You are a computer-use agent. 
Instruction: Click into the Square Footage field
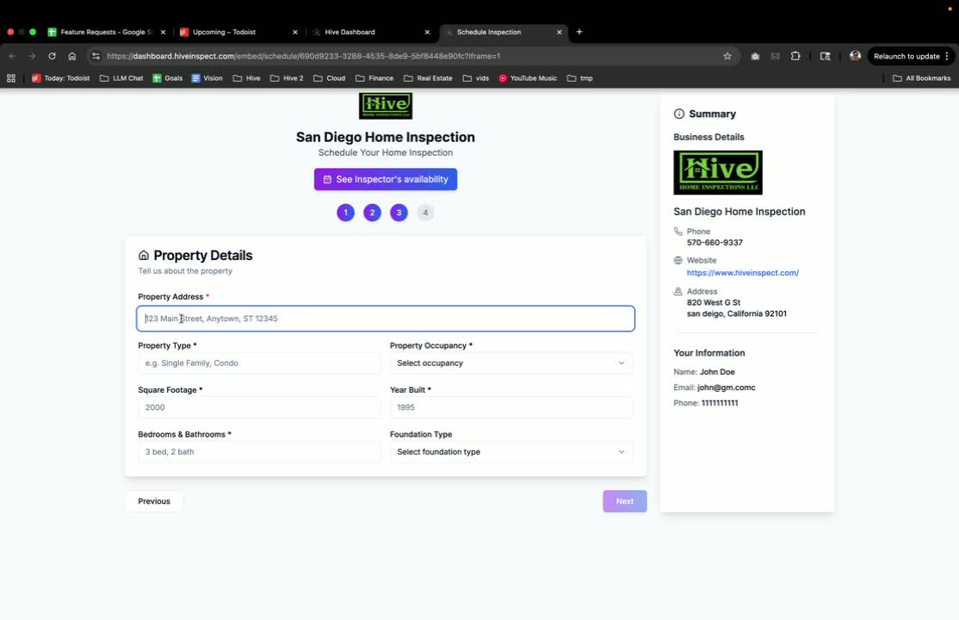point(259,407)
